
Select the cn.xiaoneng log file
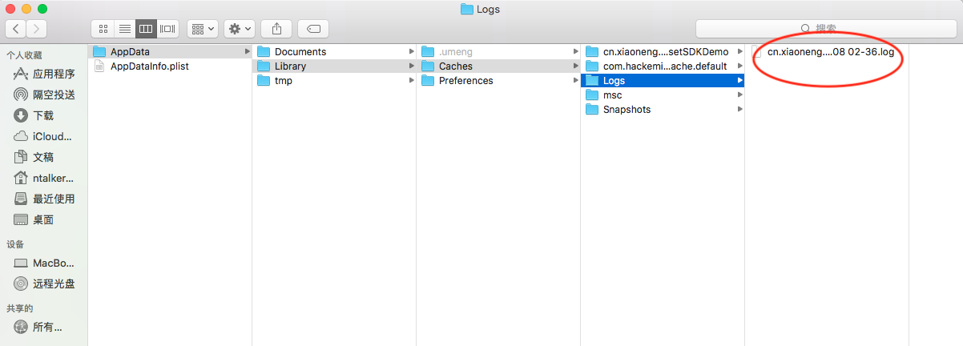830,52
